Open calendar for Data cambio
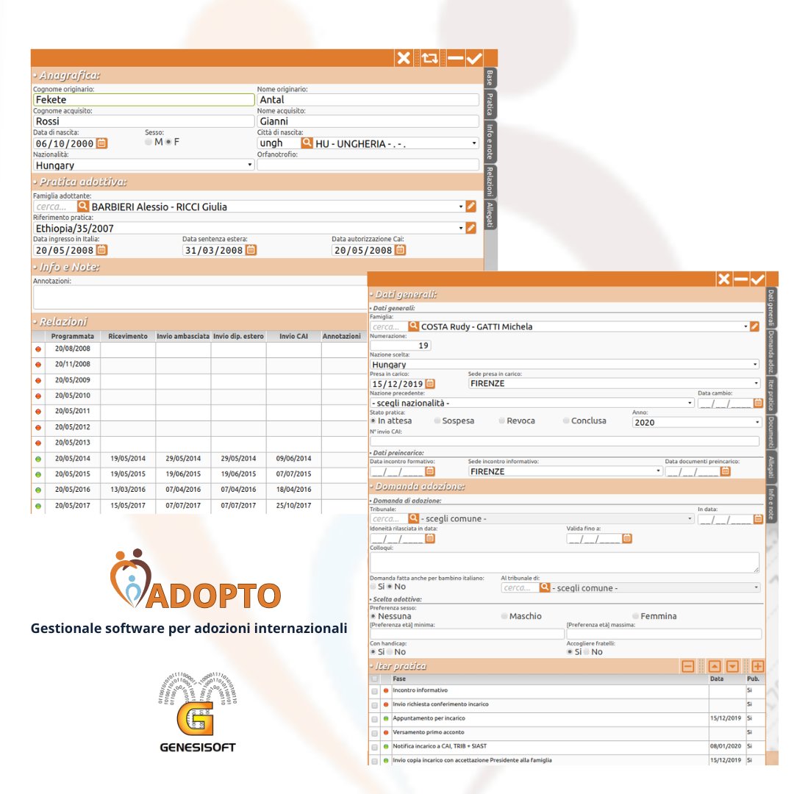Screen dimensions: 794x794 pos(758,403)
